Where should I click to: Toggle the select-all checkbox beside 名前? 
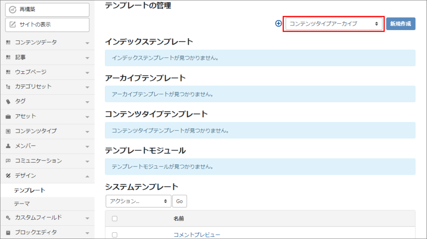click(115, 219)
